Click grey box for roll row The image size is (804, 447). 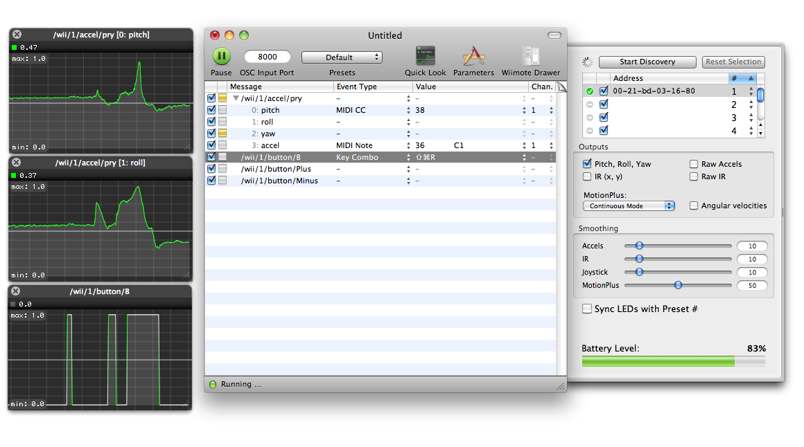(222, 121)
